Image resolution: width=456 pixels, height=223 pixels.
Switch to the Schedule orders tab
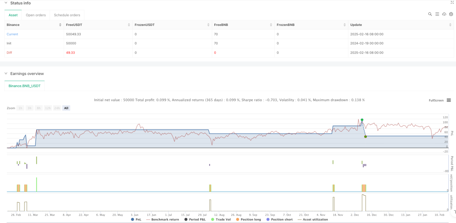pos(67,15)
